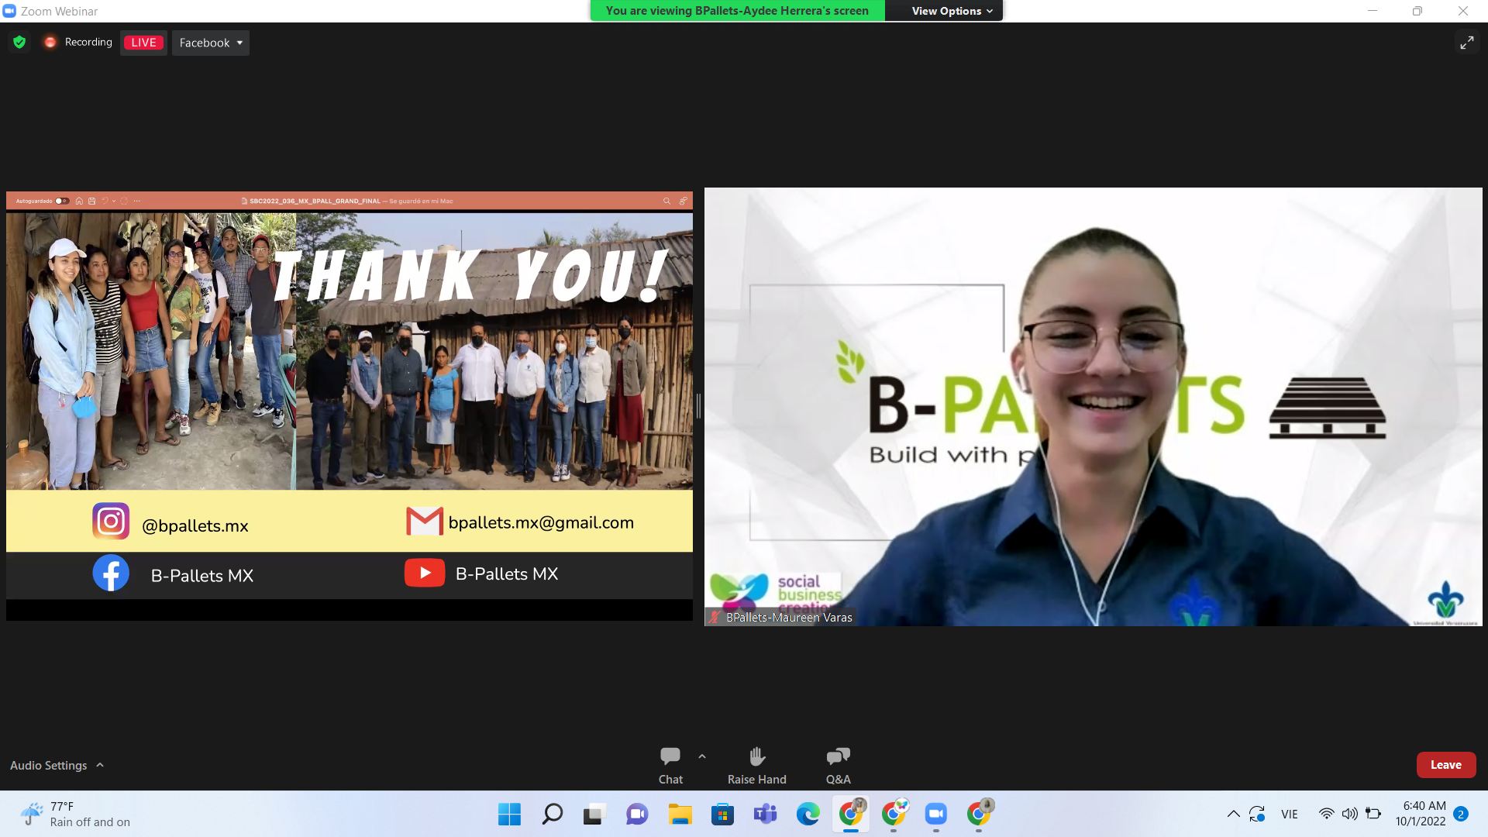Click the battery tray icon

[1373, 814]
